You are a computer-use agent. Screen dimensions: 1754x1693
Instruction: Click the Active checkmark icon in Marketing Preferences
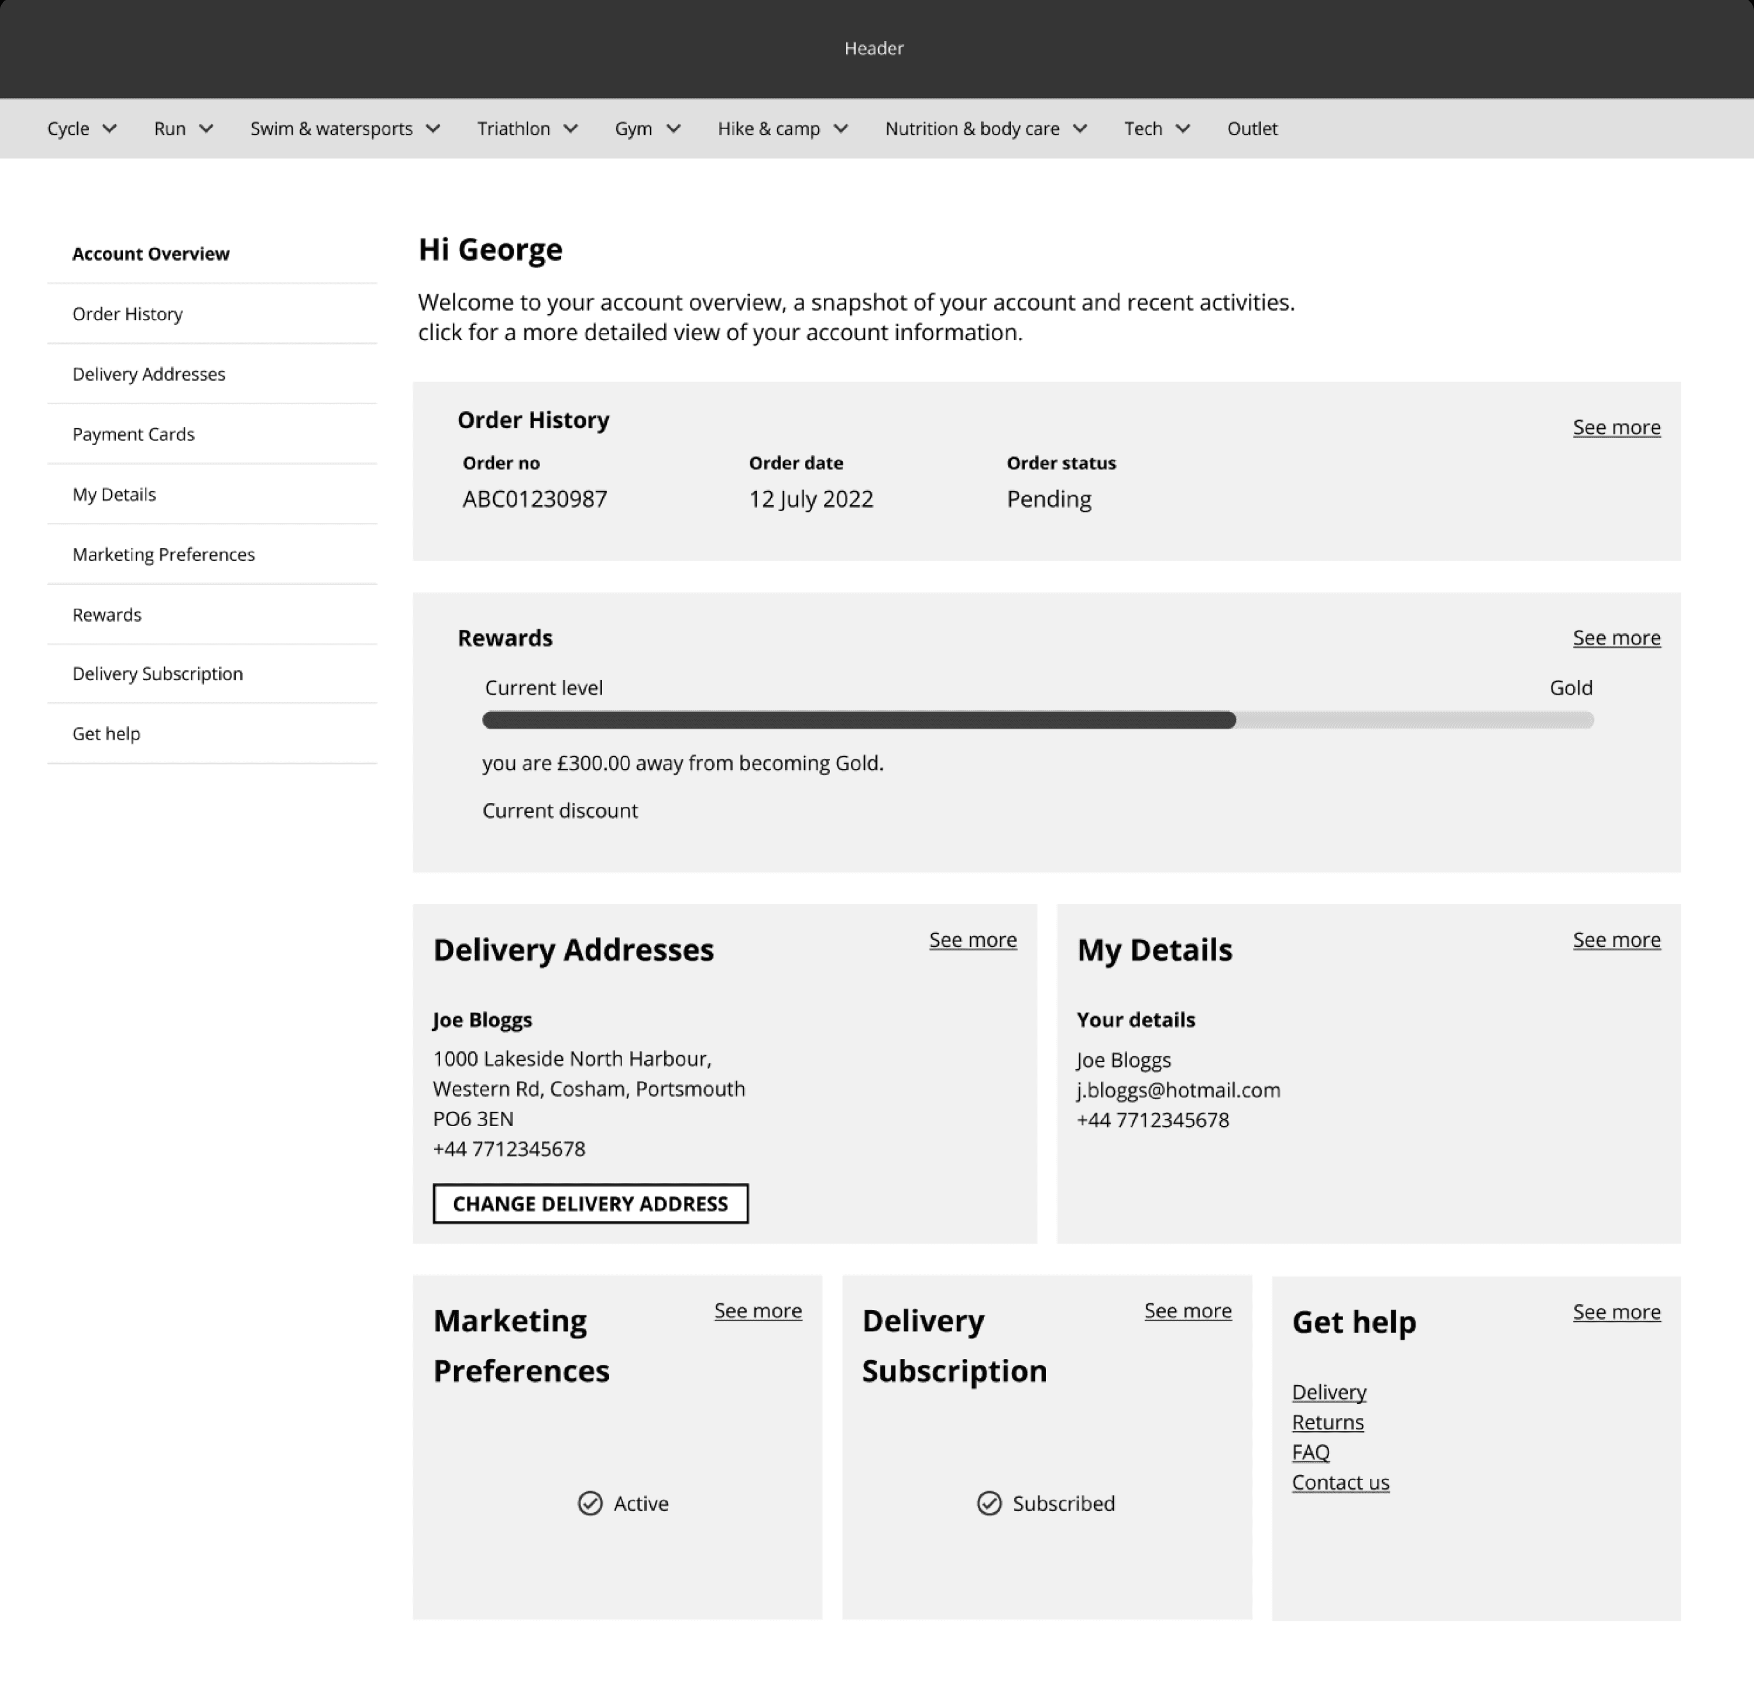coord(590,1503)
